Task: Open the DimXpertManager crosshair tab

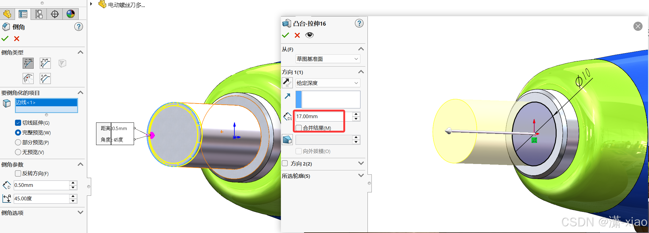Action: pos(55,14)
